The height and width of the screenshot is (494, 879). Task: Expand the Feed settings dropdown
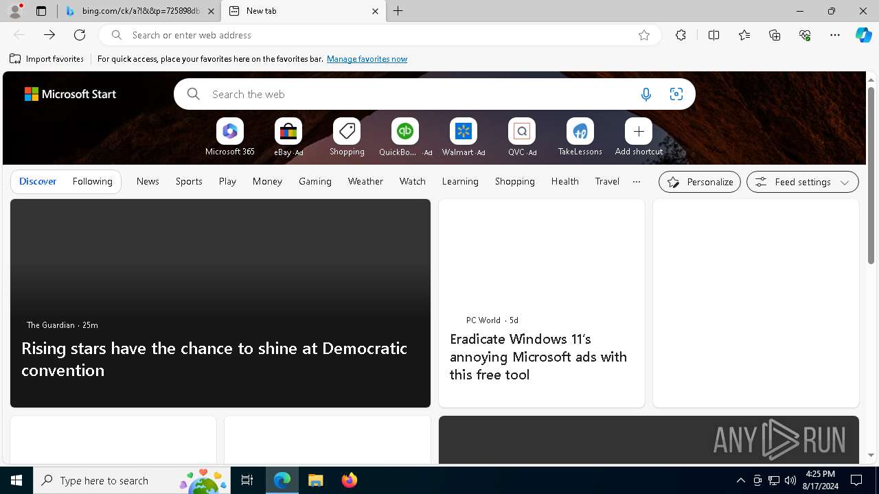pos(803,182)
